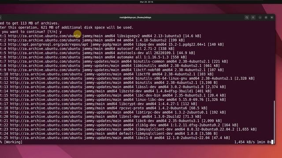Click the apt.postgresql.org URL
Viewport: 282px width, 158px height.
pos(48,44)
